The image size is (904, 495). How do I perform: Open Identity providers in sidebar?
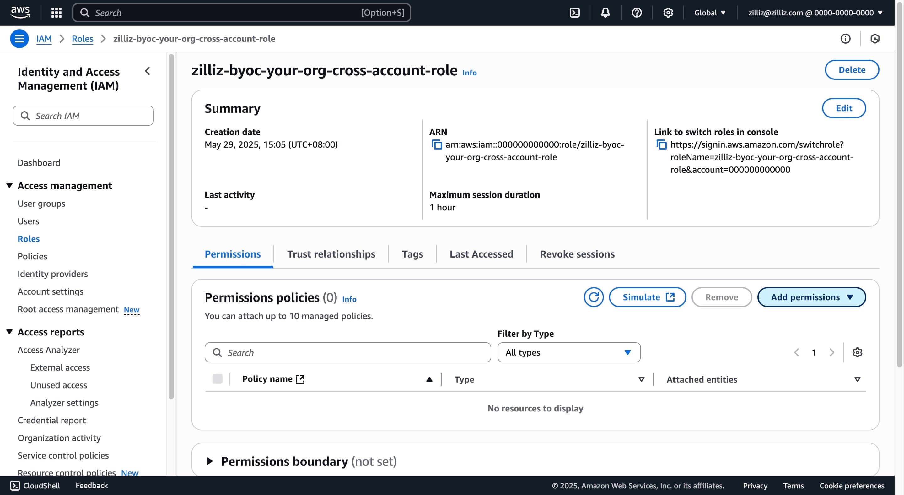53,274
